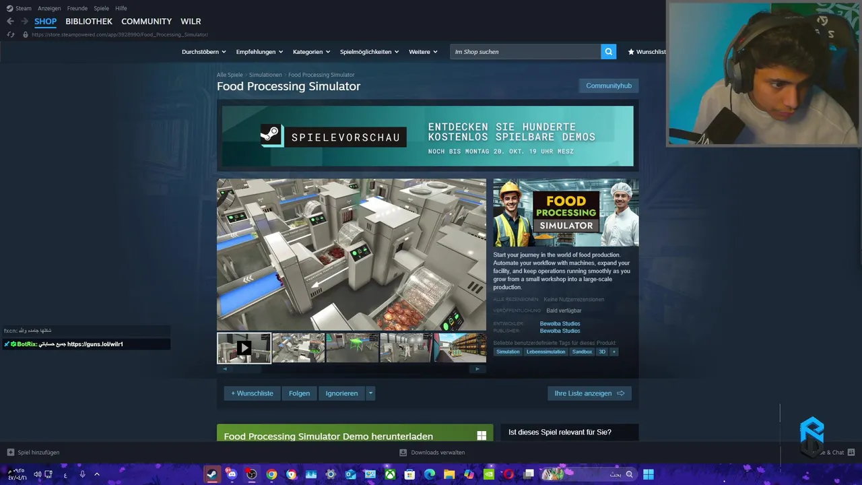Viewport: 862px width, 485px height.
Task: Open Microsoft Edge from the taskbar
Action: pyautogui.click(x=430, y=474)
